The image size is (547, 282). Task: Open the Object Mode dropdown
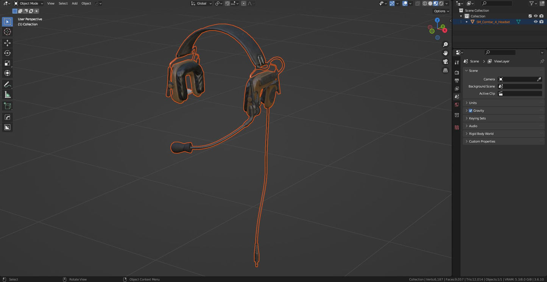(28, 3)
